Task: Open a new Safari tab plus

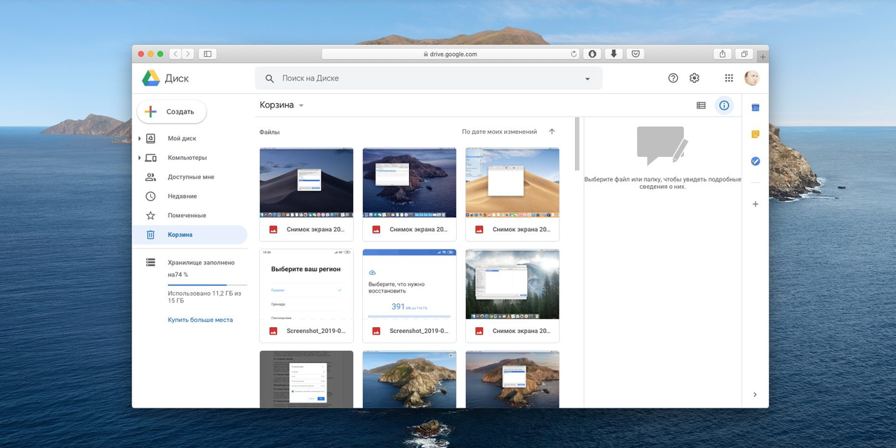Action: [762, 57]
